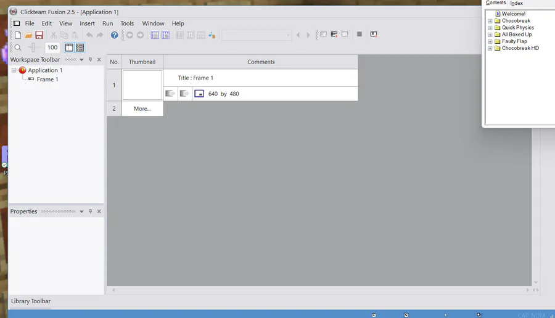Go forward with the round right arrow icon

(x=141, y=35)
